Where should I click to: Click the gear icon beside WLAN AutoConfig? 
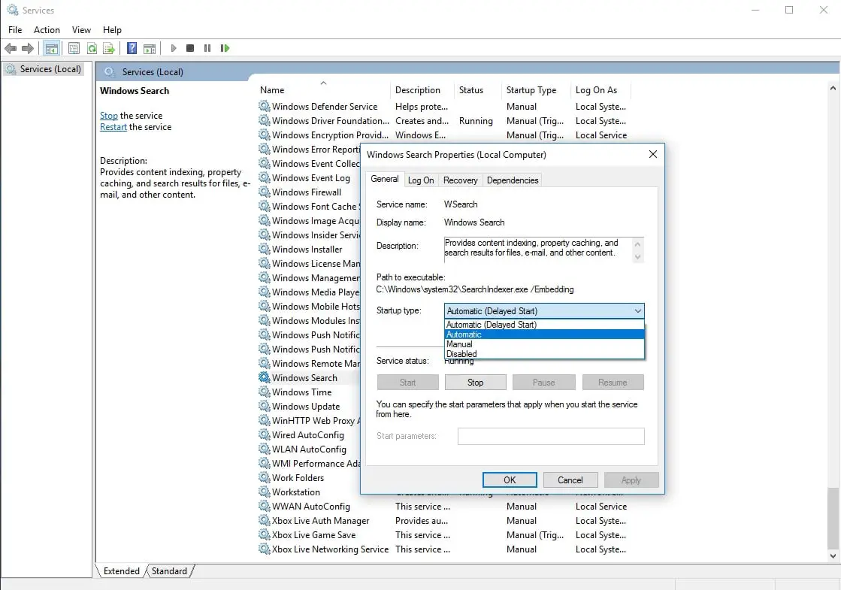coord(264,449)
